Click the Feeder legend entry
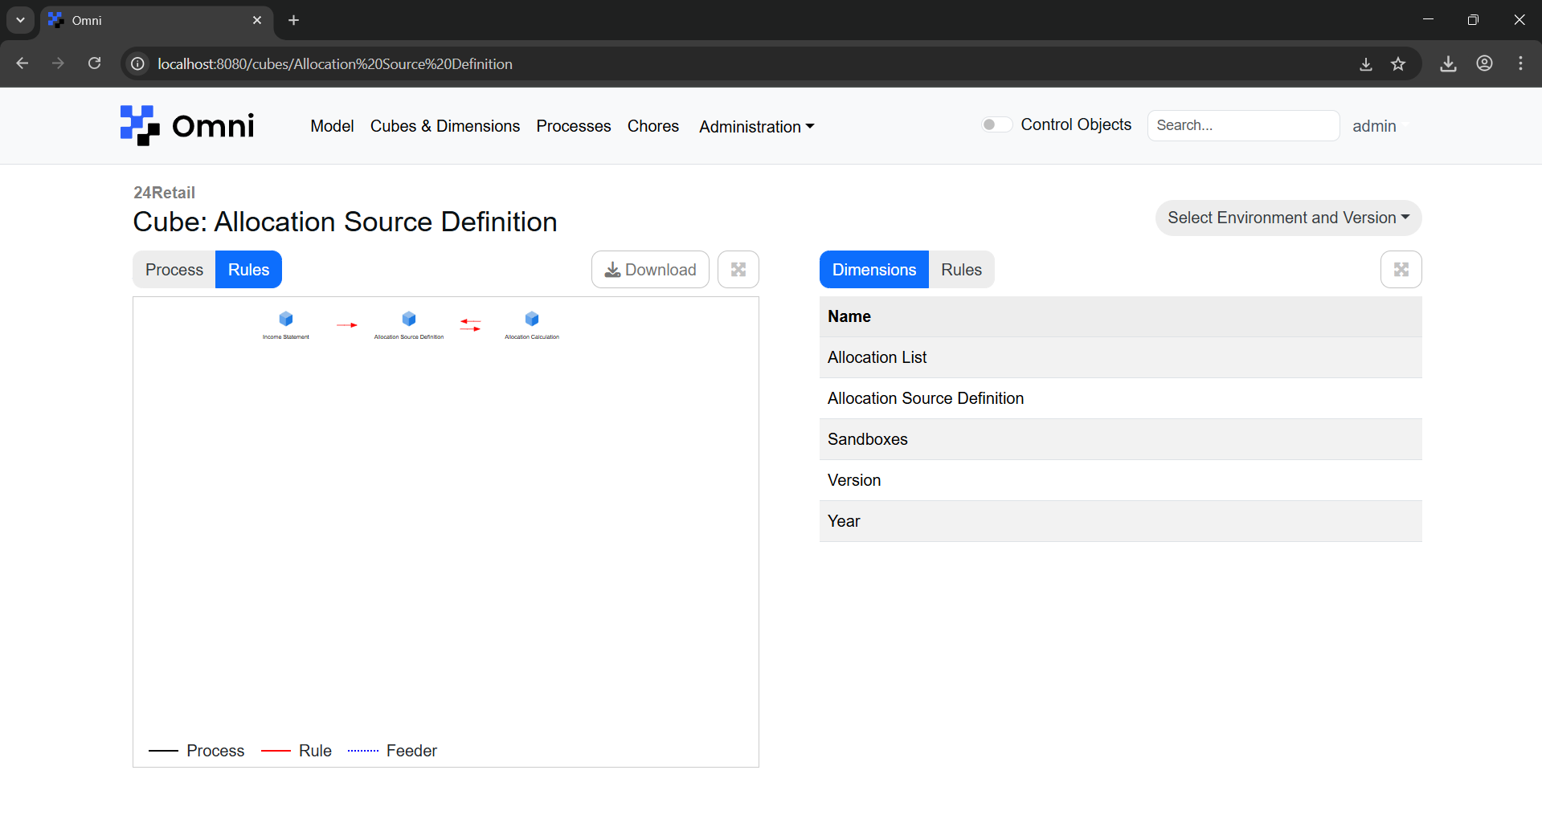1542x815 pixels. (392, 751)
